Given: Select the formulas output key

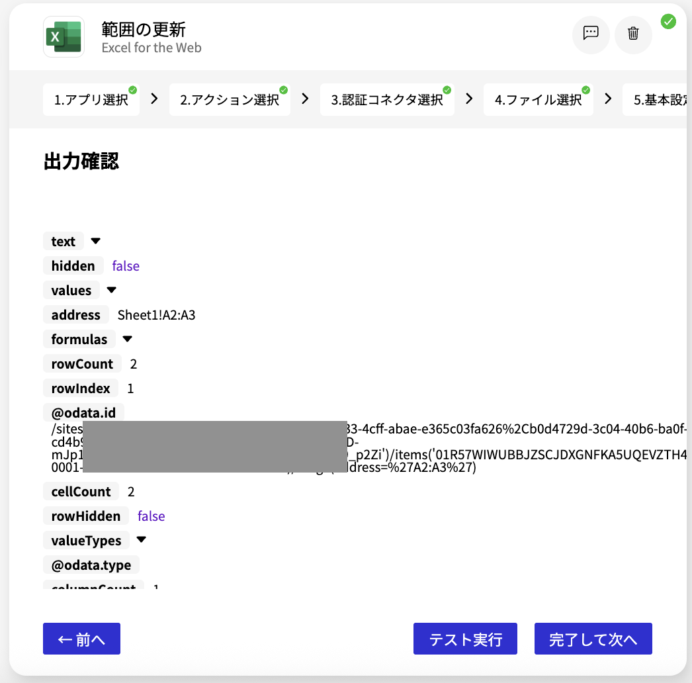Looking at the screenshot, I should click(79, 339).
